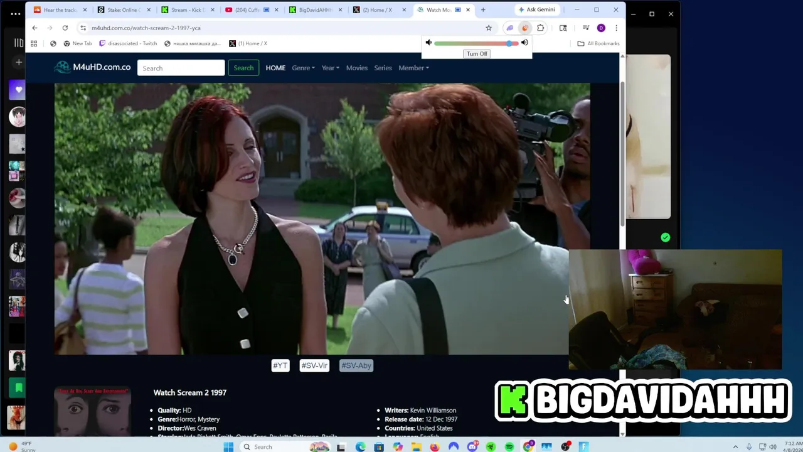This screenshot has width=803, height=452.
Task: Go to the HOME nav item
Action: coord(275,68)
